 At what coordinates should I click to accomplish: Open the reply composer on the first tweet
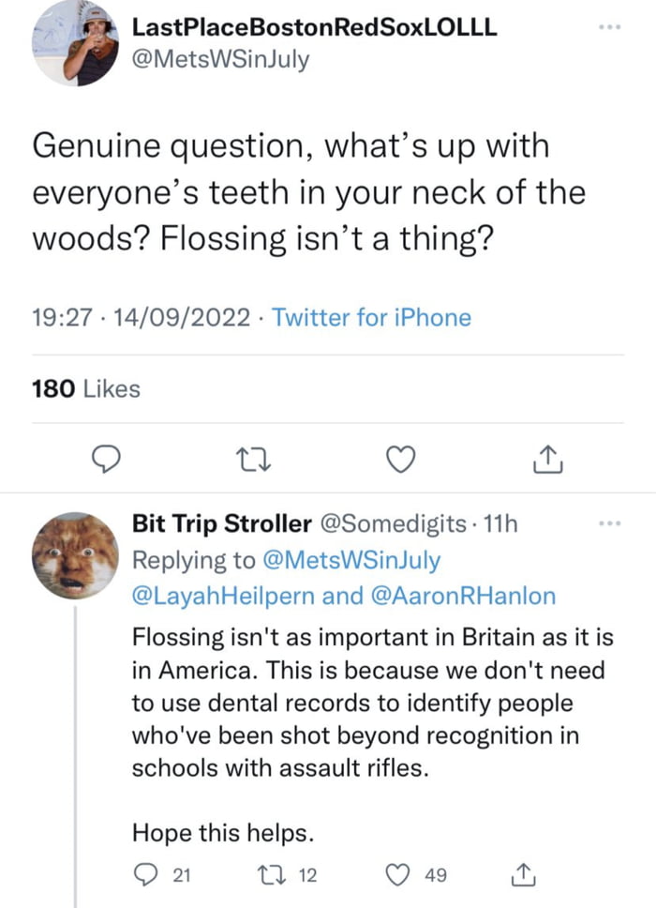tap(107, 459)
